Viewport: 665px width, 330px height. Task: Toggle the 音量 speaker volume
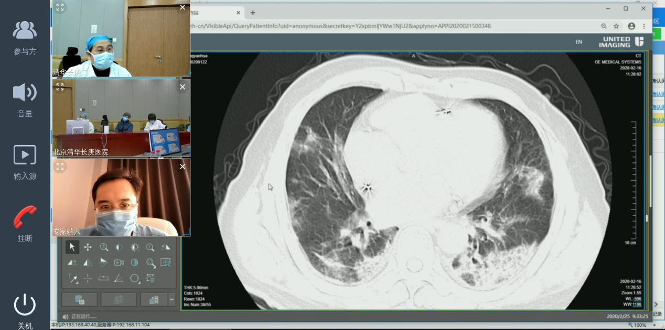[25, 93]
